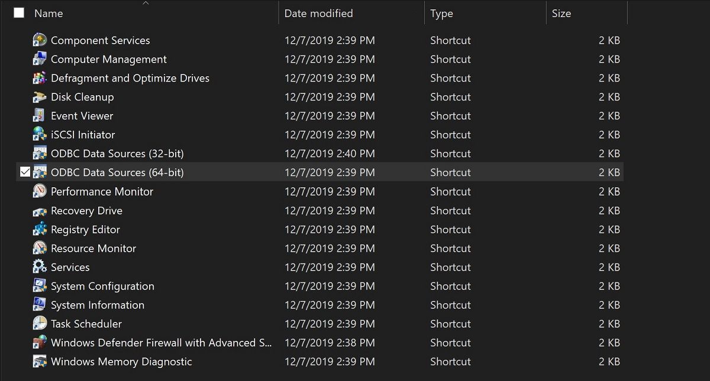The width and height of the screenshot is (710, 381).
Task: Select the "System Information" file name
Action: pyautogui.click(x=98, y=305)
